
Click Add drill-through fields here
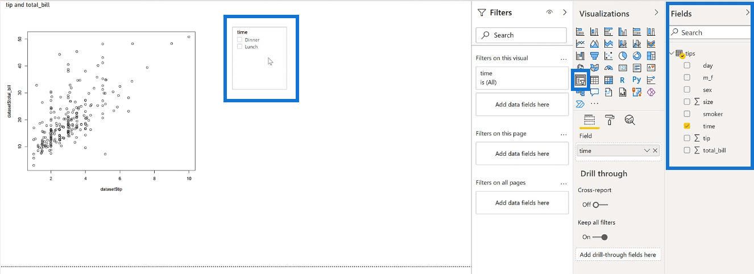pos(618,255)
